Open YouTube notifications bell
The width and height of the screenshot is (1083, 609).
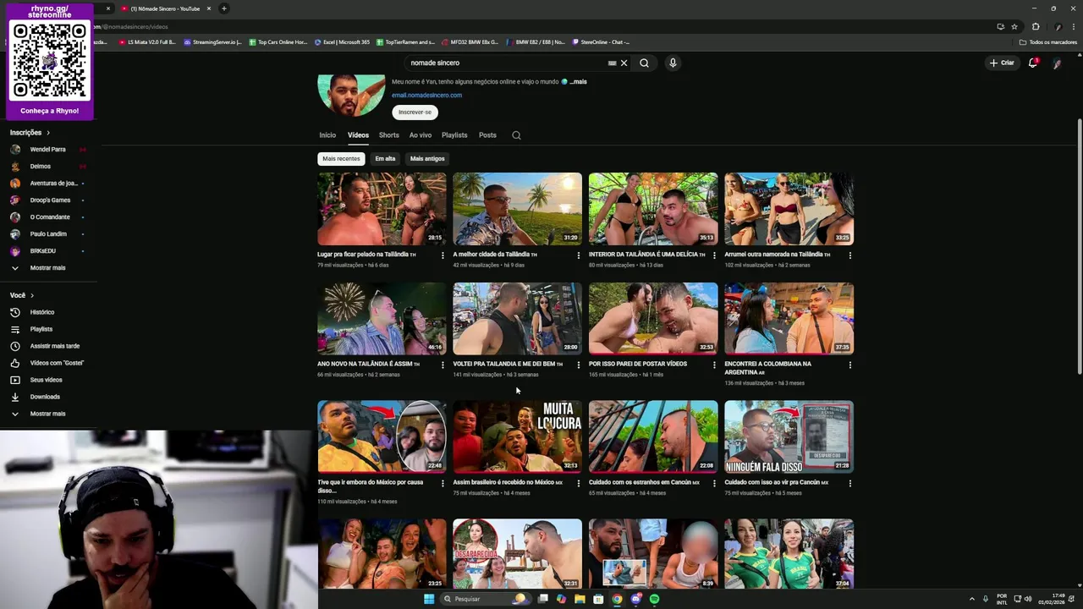[x=1032, y=63]
